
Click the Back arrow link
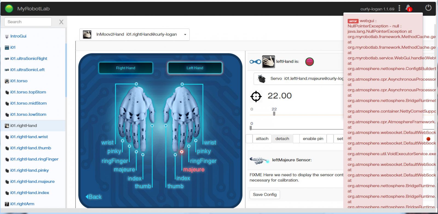[94, 197]
